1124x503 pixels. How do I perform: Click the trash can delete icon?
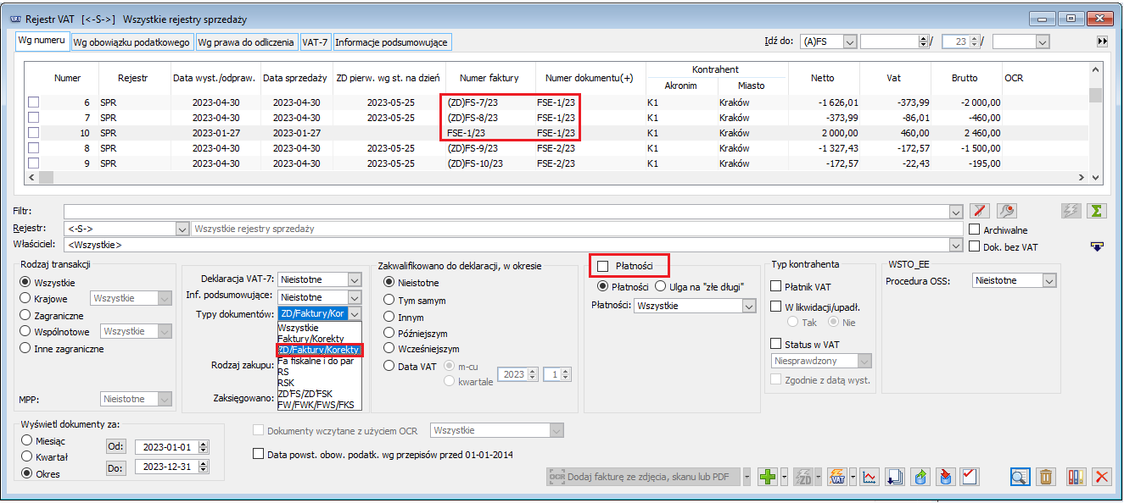pos(1047,477)
